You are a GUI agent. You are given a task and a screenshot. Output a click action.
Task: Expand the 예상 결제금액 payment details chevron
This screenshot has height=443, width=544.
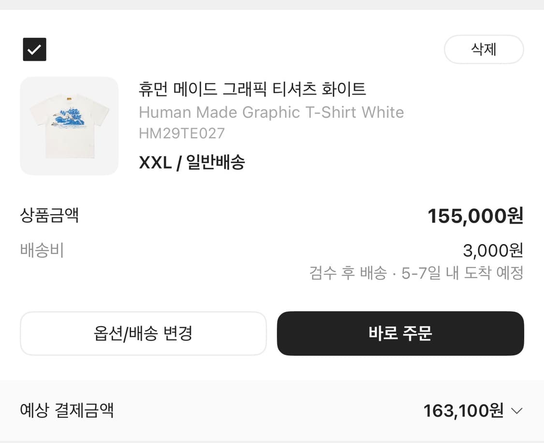point(517,412)
